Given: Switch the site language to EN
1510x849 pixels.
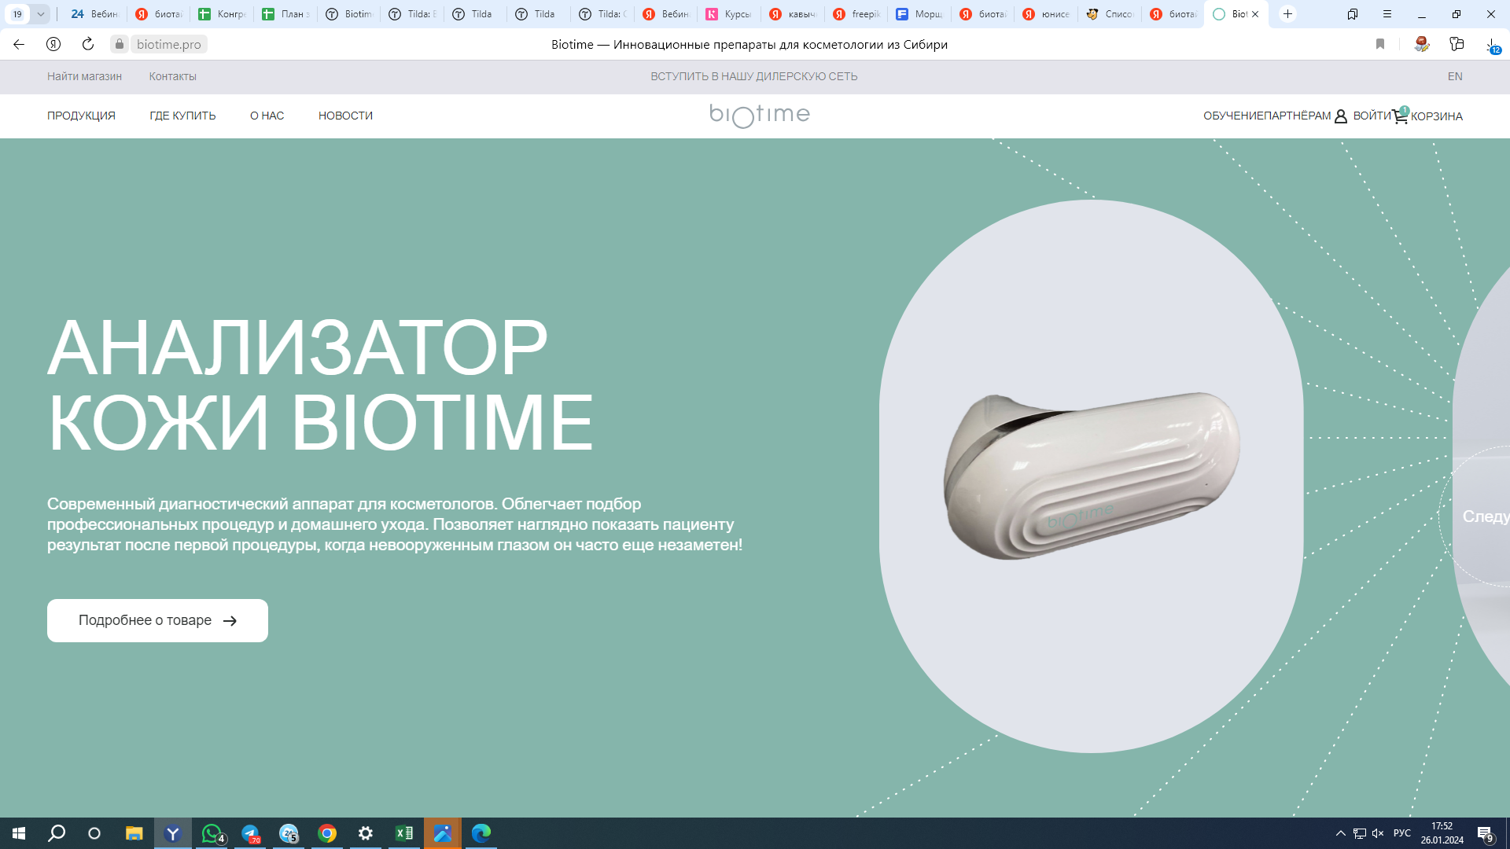Looking at the screenshot, I should tap(1455, 76).
